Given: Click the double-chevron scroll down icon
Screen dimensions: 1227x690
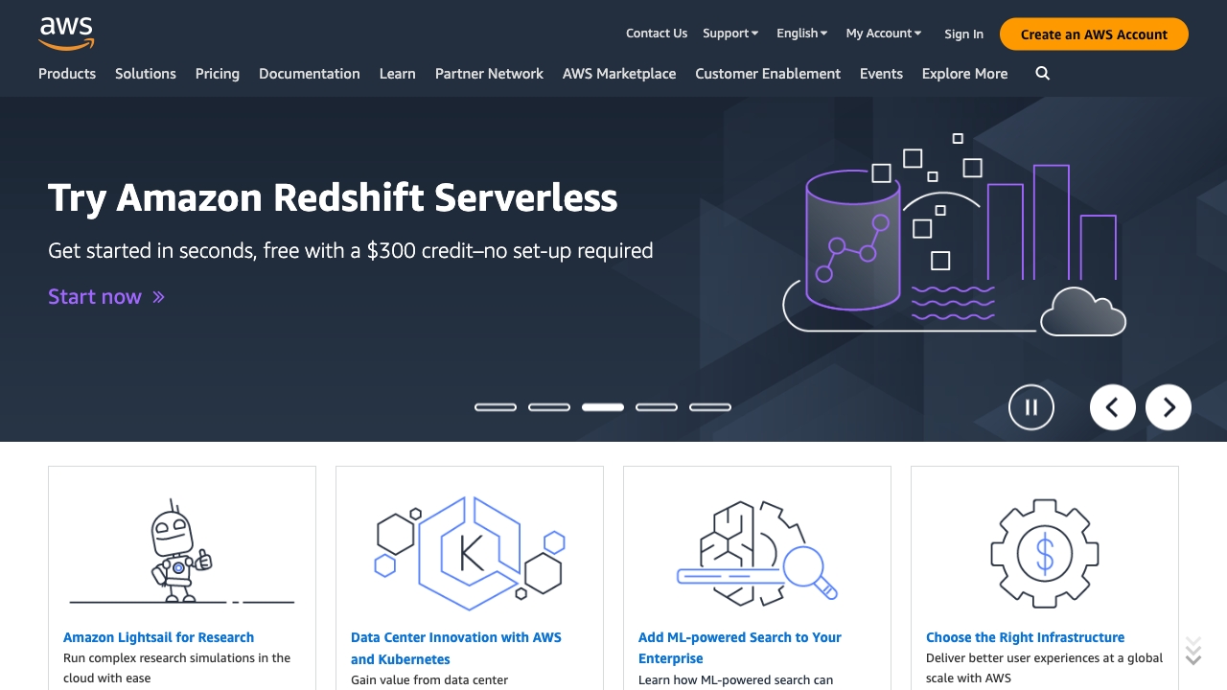Looking at the screenshot, I should click(x=1193, y=651).
